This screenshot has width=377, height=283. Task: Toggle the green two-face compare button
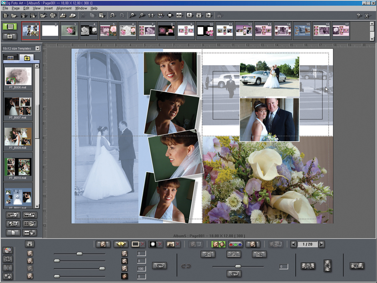pyautogui.click(x=218, y=244)
